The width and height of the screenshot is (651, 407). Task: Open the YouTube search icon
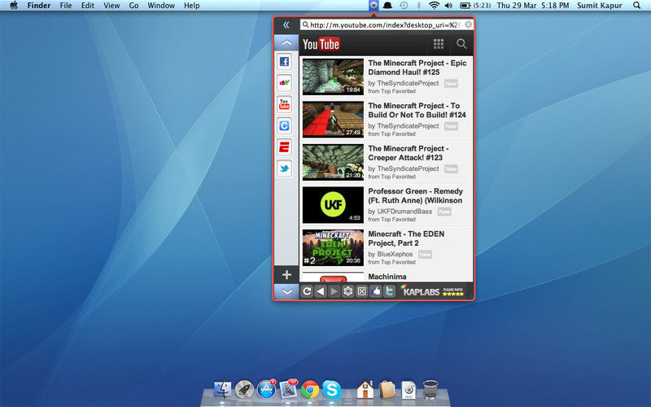(x=461, y=44)
